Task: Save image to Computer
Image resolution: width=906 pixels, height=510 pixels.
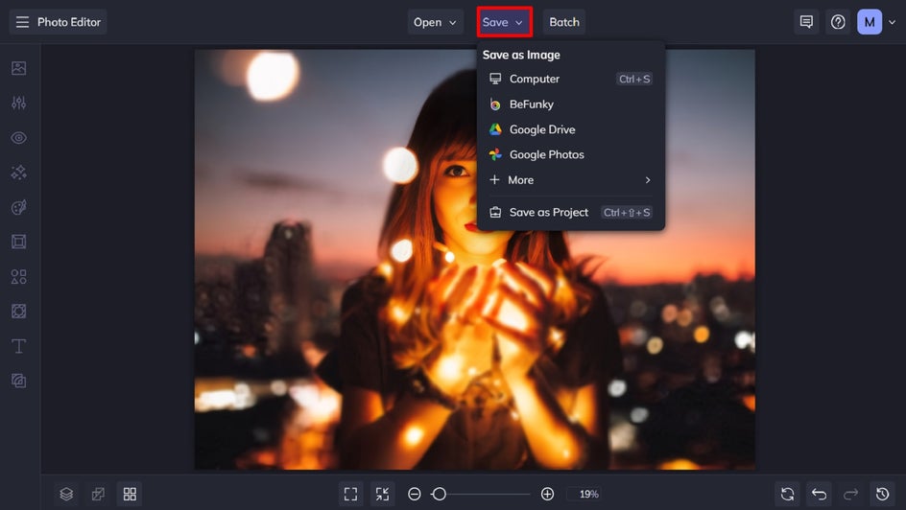Action: (x=571, y=79)
